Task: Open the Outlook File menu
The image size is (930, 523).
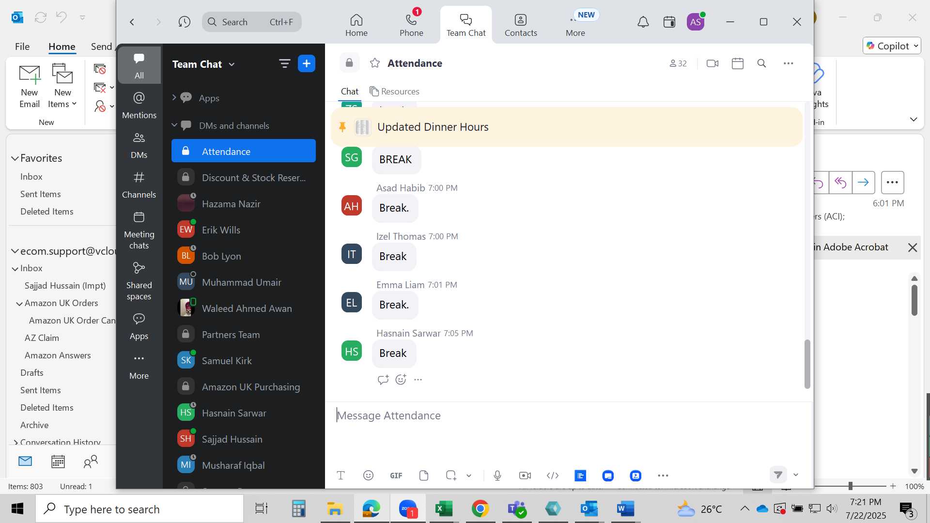Action: pyautogui.click(x=22, y=46)
